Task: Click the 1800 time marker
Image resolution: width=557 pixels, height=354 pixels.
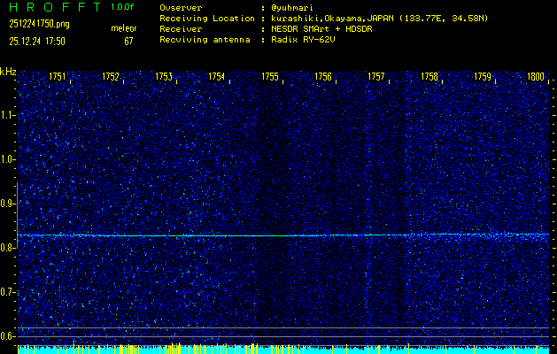Action: (535, 77)
